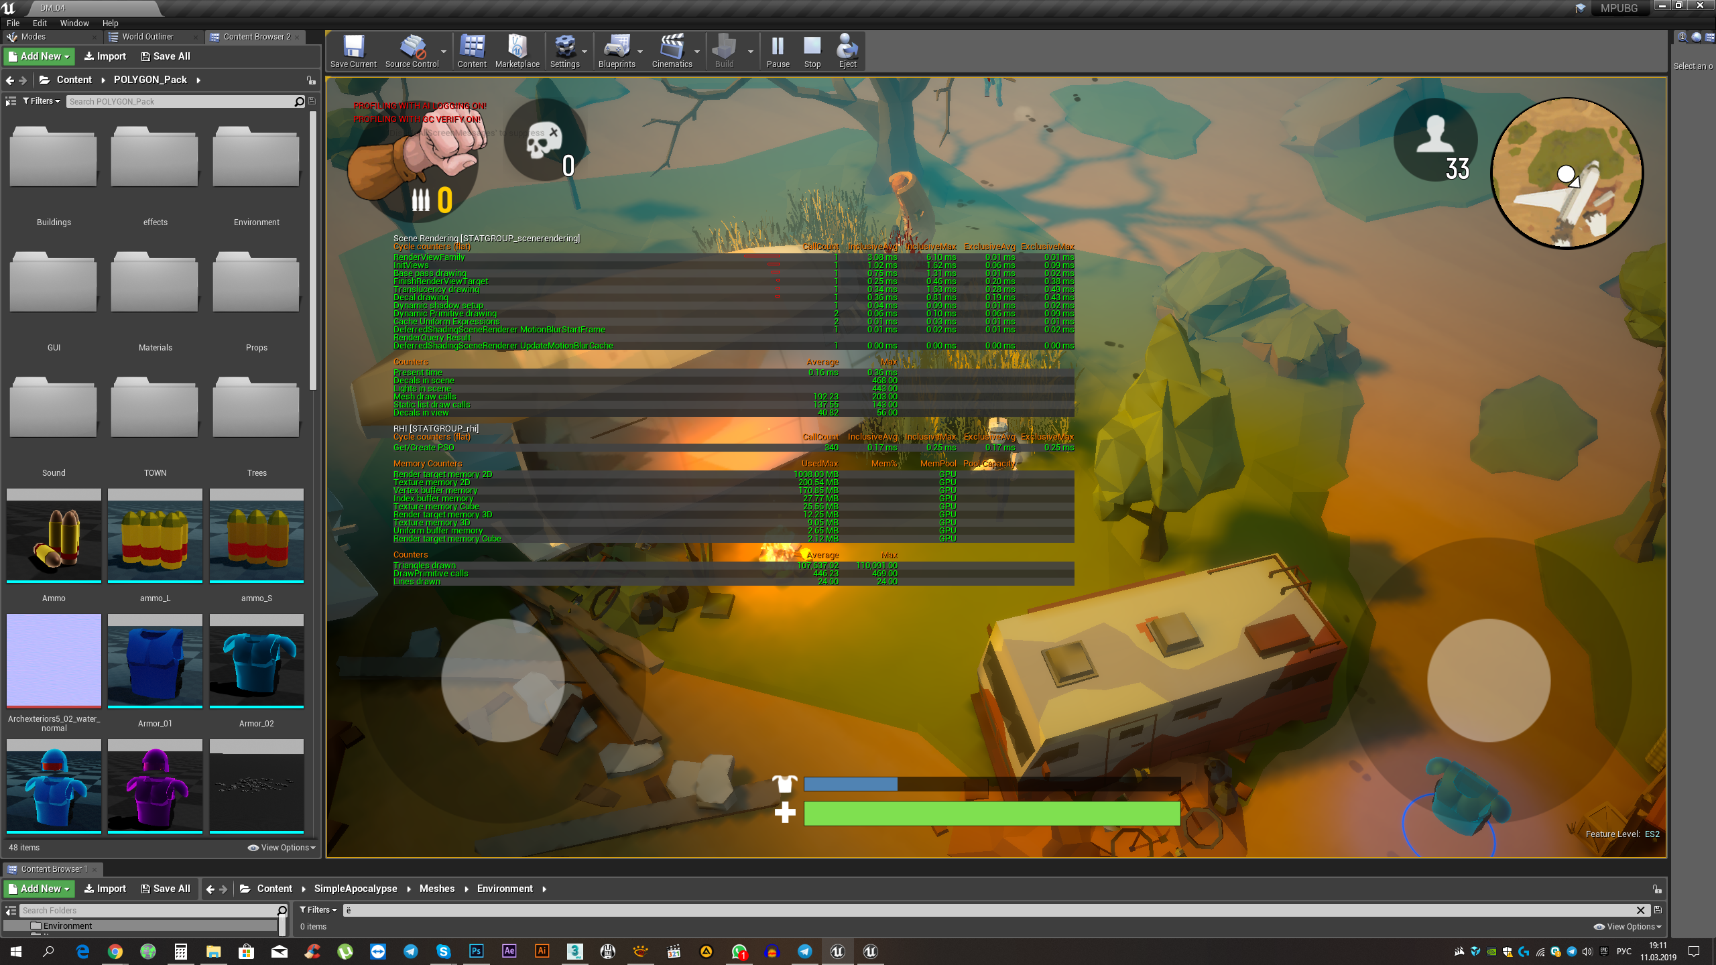This screenshot has width=1716, height=965.
Task: Go back in the Content Browser 1 history
Action: point(210,889)
